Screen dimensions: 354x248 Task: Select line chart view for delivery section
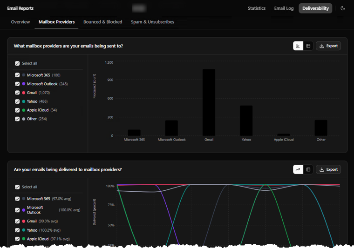click(298, 169)
